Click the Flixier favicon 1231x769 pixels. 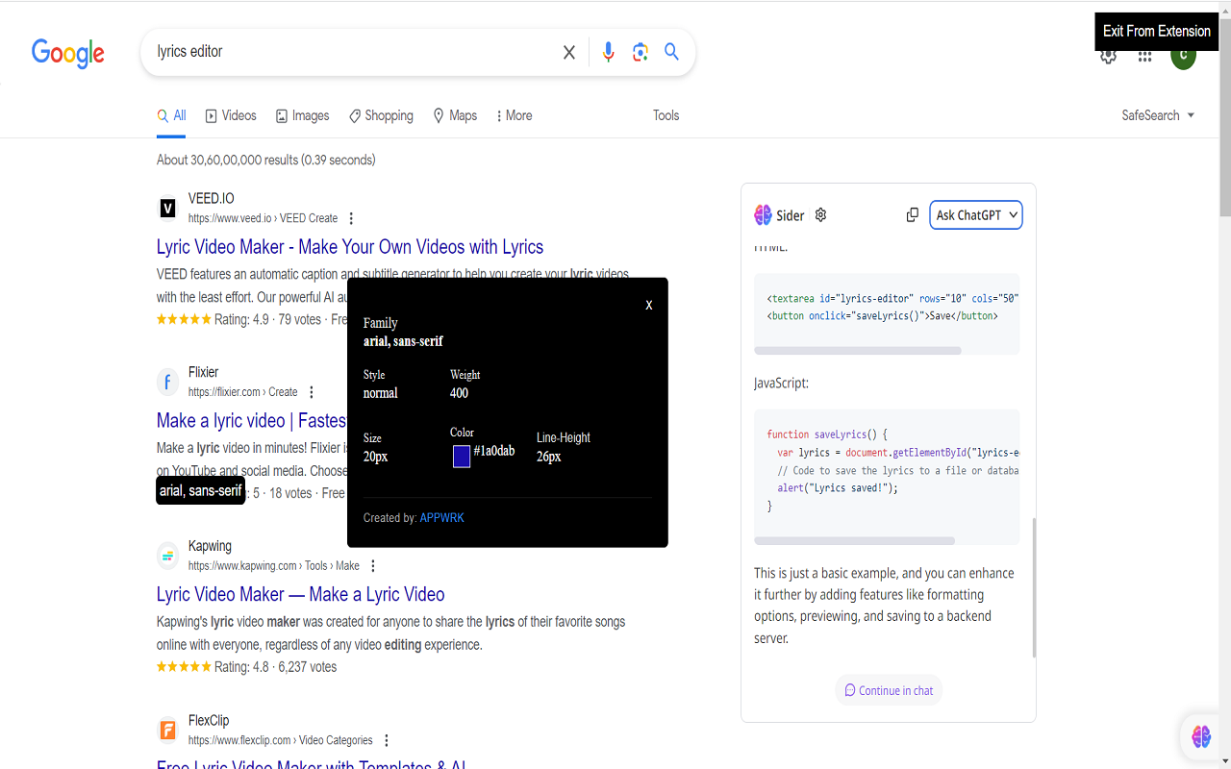point(167,383)
